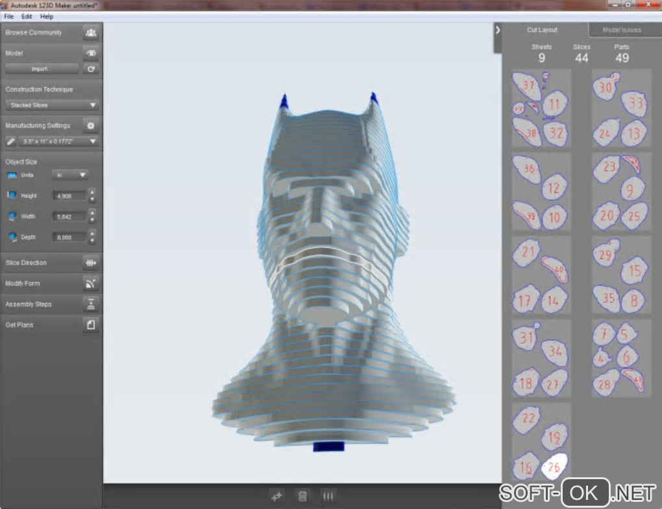Click the Get Plans label

(19, 325)
